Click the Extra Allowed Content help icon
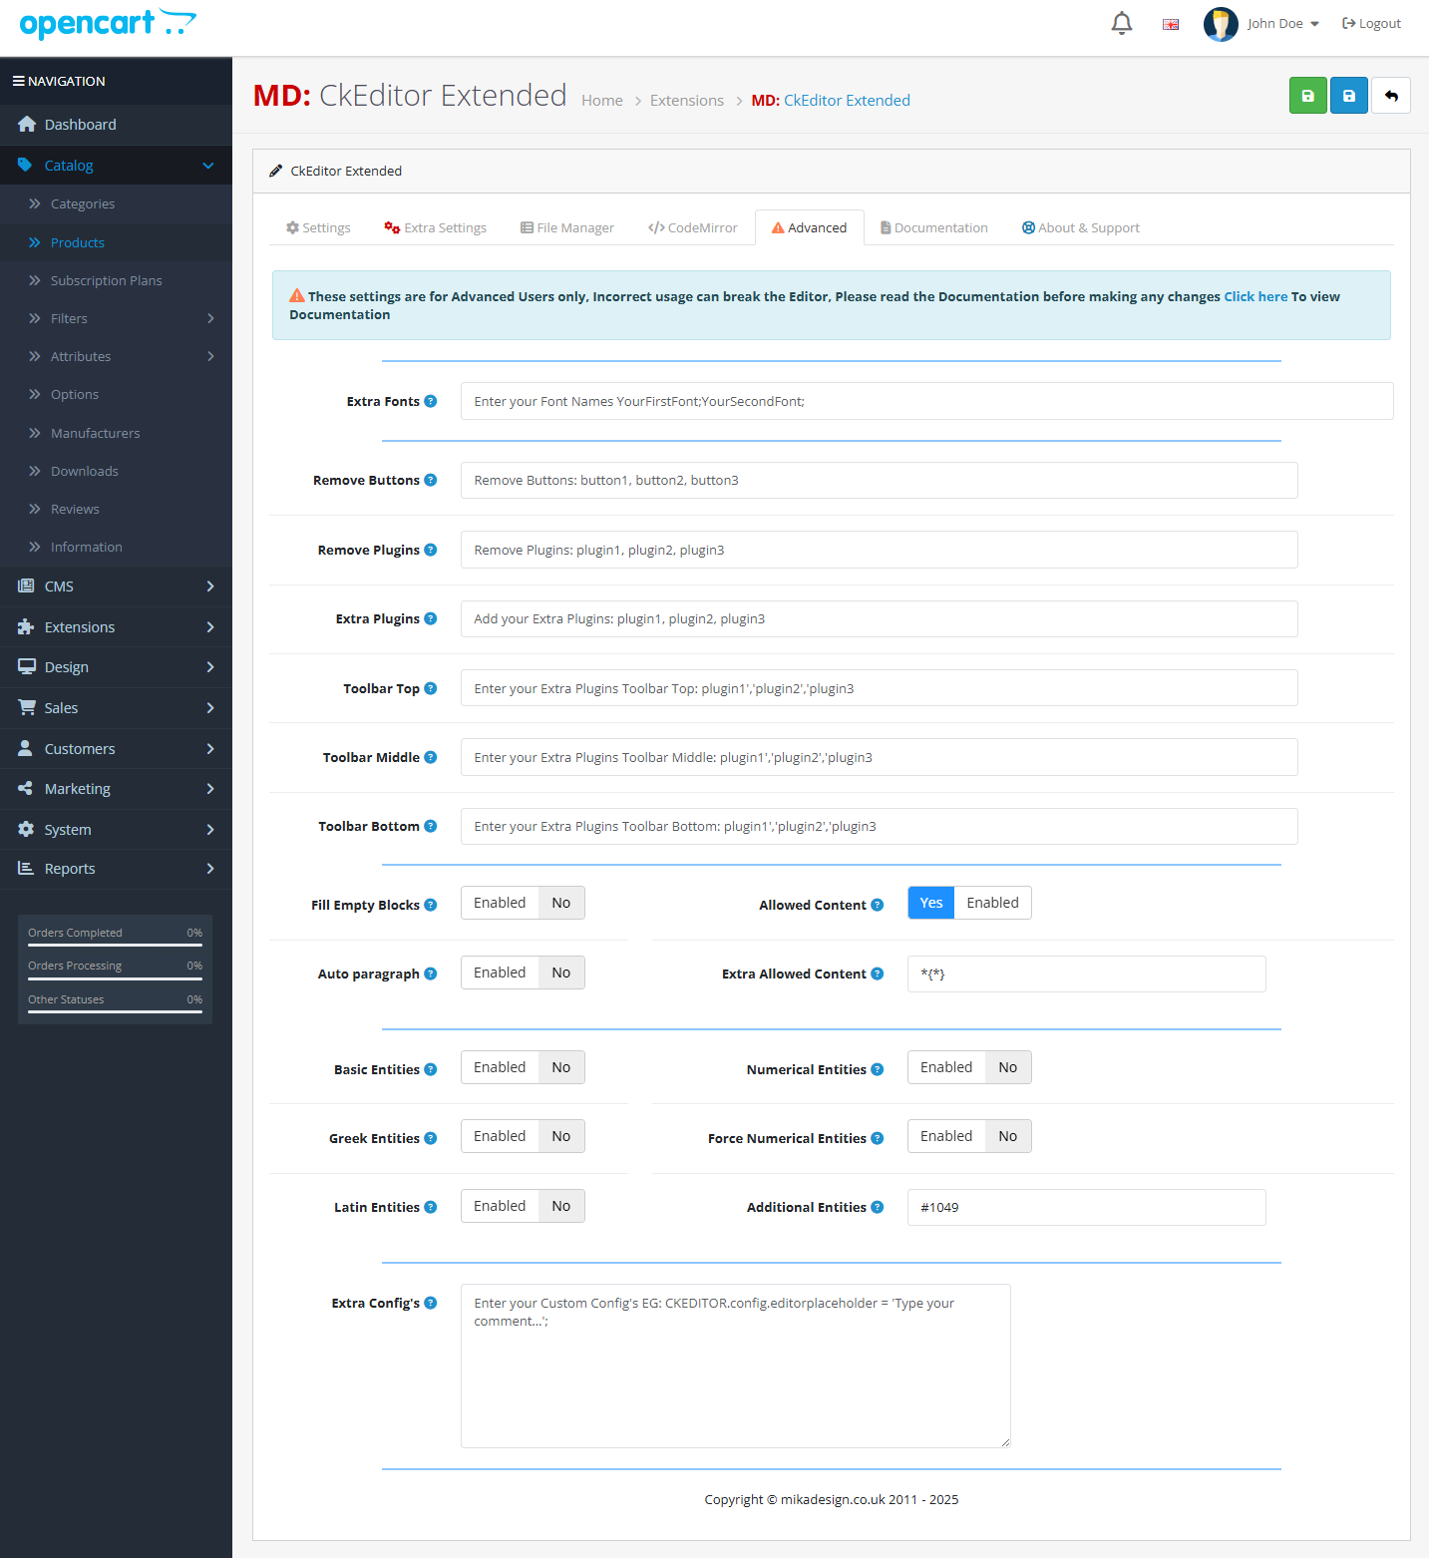The width and height of the screenshot is (1429, 1558). pyautogui.click(x=878, y=974)
